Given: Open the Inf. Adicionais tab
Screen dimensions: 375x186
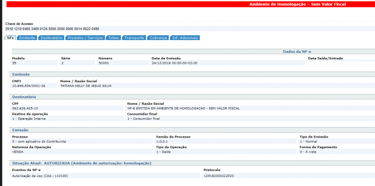Looking at the screenshot, I should [185, 38].
